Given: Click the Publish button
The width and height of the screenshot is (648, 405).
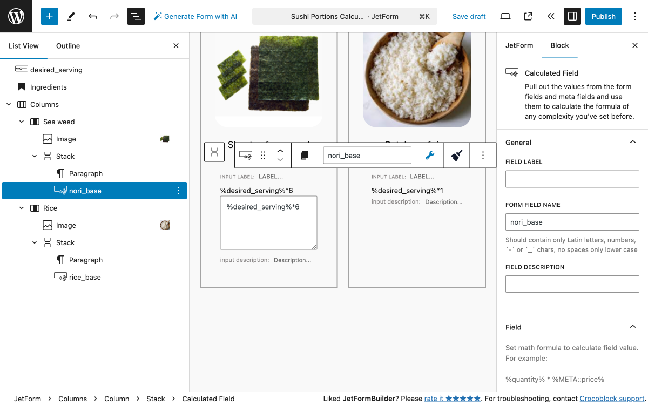Looking at the screenshot, I should 604,16.
